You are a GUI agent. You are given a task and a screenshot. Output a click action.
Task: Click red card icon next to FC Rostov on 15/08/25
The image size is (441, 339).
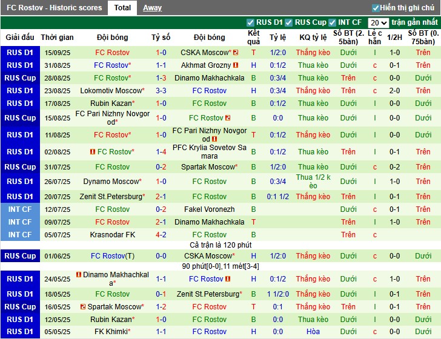click(x=228, y=118)
